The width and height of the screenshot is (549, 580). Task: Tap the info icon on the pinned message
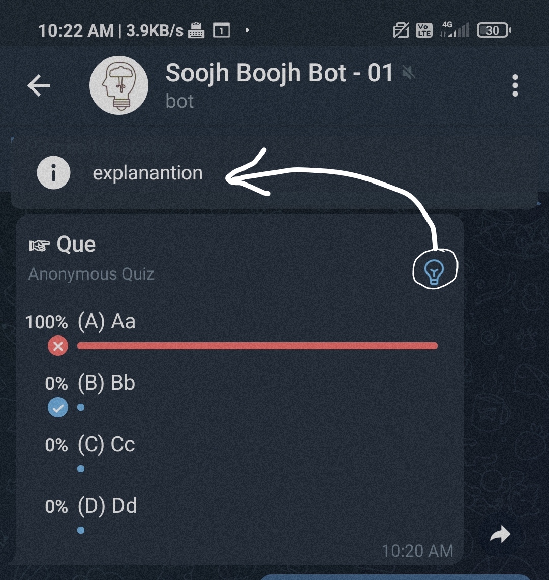click(x=53, y=172)
